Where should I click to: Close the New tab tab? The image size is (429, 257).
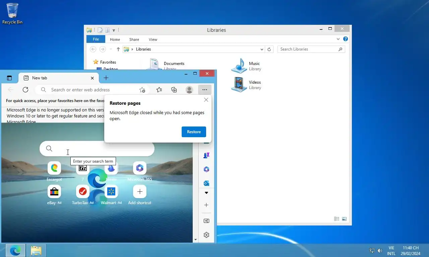click(92, 78)
